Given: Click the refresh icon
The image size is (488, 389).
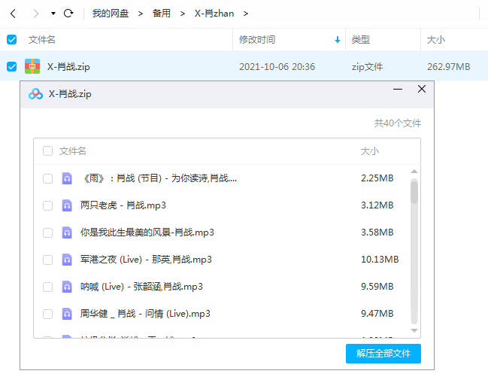Looking at the screenshot, I should tap(68, 14).
